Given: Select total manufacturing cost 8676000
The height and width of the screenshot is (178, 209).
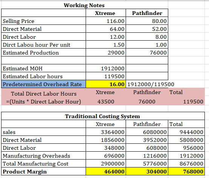Looking at the screenshot, I should tap(186, 163).
